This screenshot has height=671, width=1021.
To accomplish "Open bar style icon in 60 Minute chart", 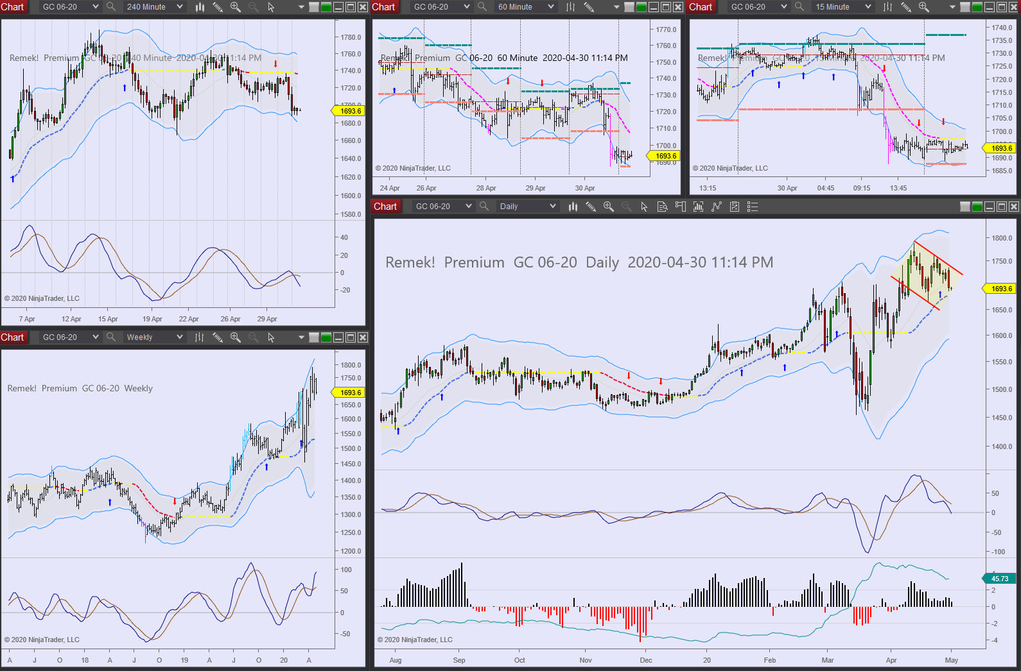I will (570, 7).
